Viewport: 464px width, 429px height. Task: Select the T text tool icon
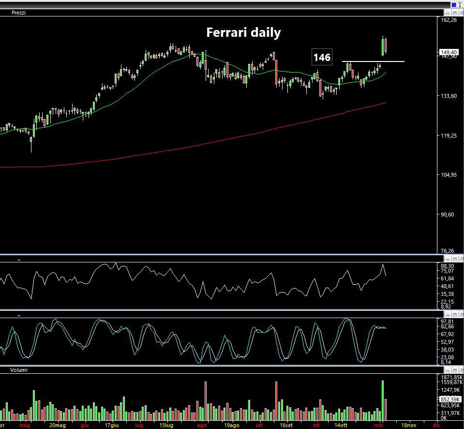click(460, 5)
